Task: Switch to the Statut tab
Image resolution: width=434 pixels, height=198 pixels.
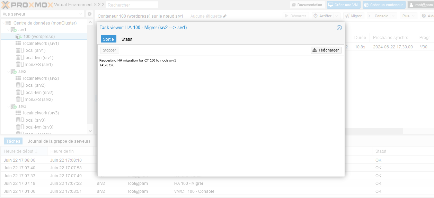Action: (x=127, y=39)
